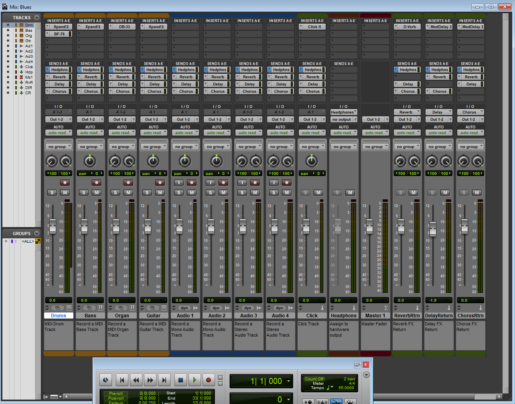Click the Fast Forward transport icon

pos(150,380)
